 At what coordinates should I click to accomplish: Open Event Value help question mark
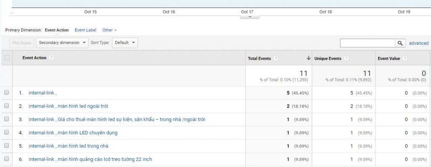click(x=405, y=59)
